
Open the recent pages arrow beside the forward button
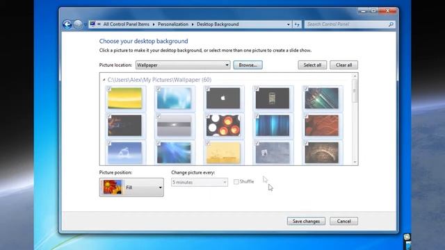[x=85, y=25]
